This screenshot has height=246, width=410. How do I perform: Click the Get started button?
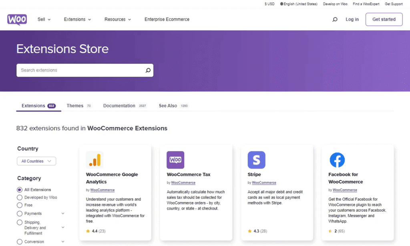pyautogui.click(x=384, y=19)
